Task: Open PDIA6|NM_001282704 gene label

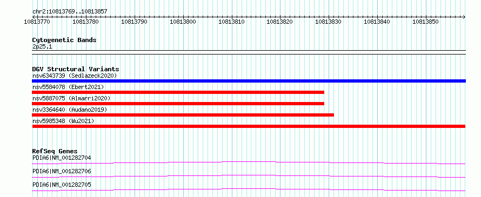Action: (x=62, y=158)
